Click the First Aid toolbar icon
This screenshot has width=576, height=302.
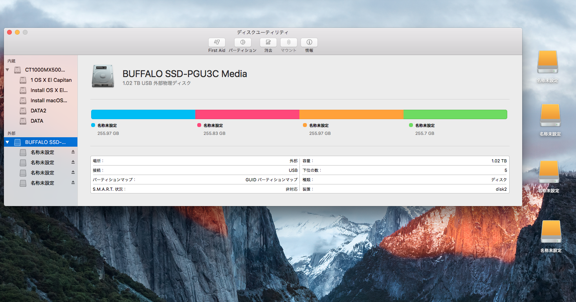tap(217, 42)
